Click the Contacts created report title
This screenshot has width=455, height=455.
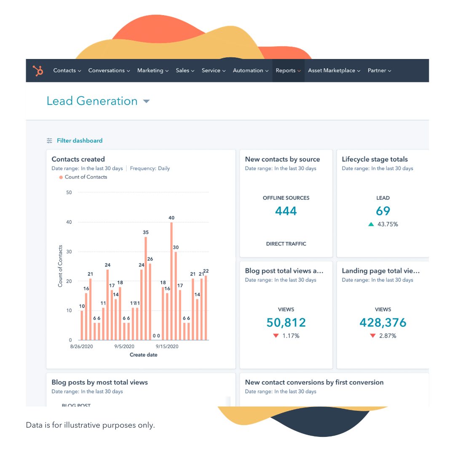pos(78,159)
